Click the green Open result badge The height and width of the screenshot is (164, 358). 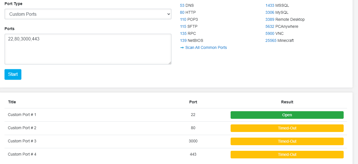tap(287, 115)
